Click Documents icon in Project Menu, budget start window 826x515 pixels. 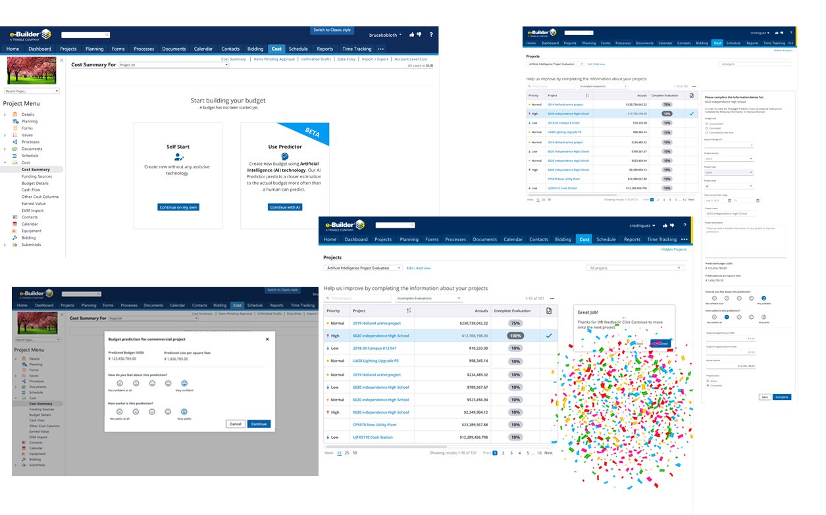(15, 149)
